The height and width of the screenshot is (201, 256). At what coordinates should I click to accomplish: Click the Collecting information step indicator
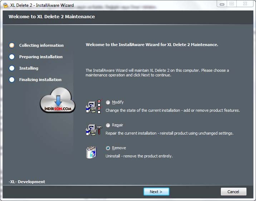(12, 45)
